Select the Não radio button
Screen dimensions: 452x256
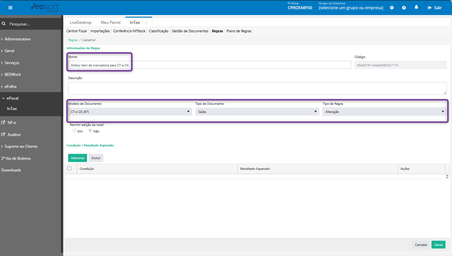click(x=90, y=131)
